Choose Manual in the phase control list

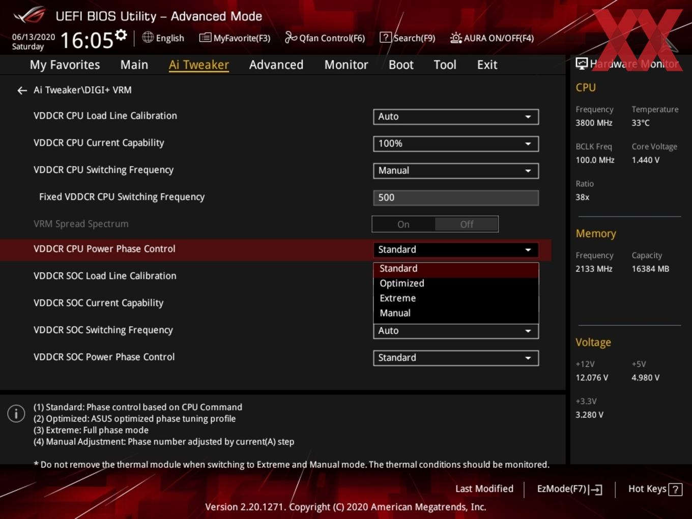click(456, 313)
